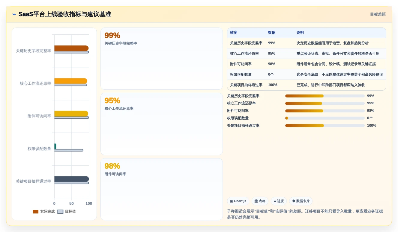
Task: Select the 进度 tag chip
Action: click(279, 201)
